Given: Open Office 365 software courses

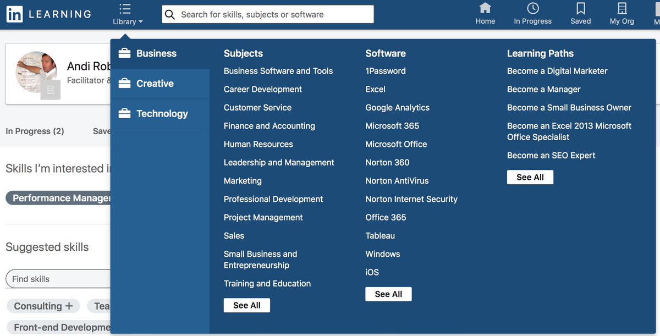Looking at the screenshot, I should [x=386, y=218].
